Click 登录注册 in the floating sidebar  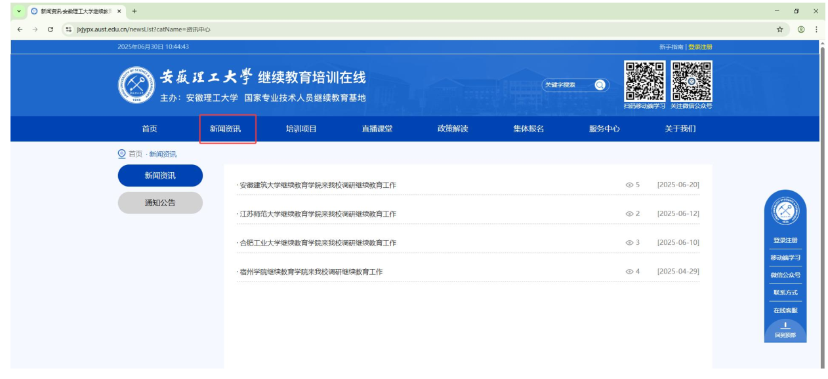[x=785, y=240]
